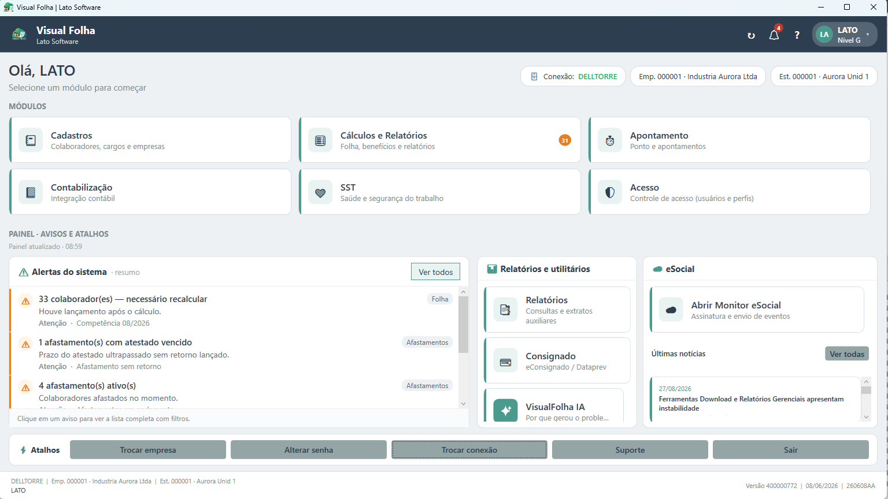
Task: Click the VisualFolha IA sparkle icon
Action: point(505,410)
